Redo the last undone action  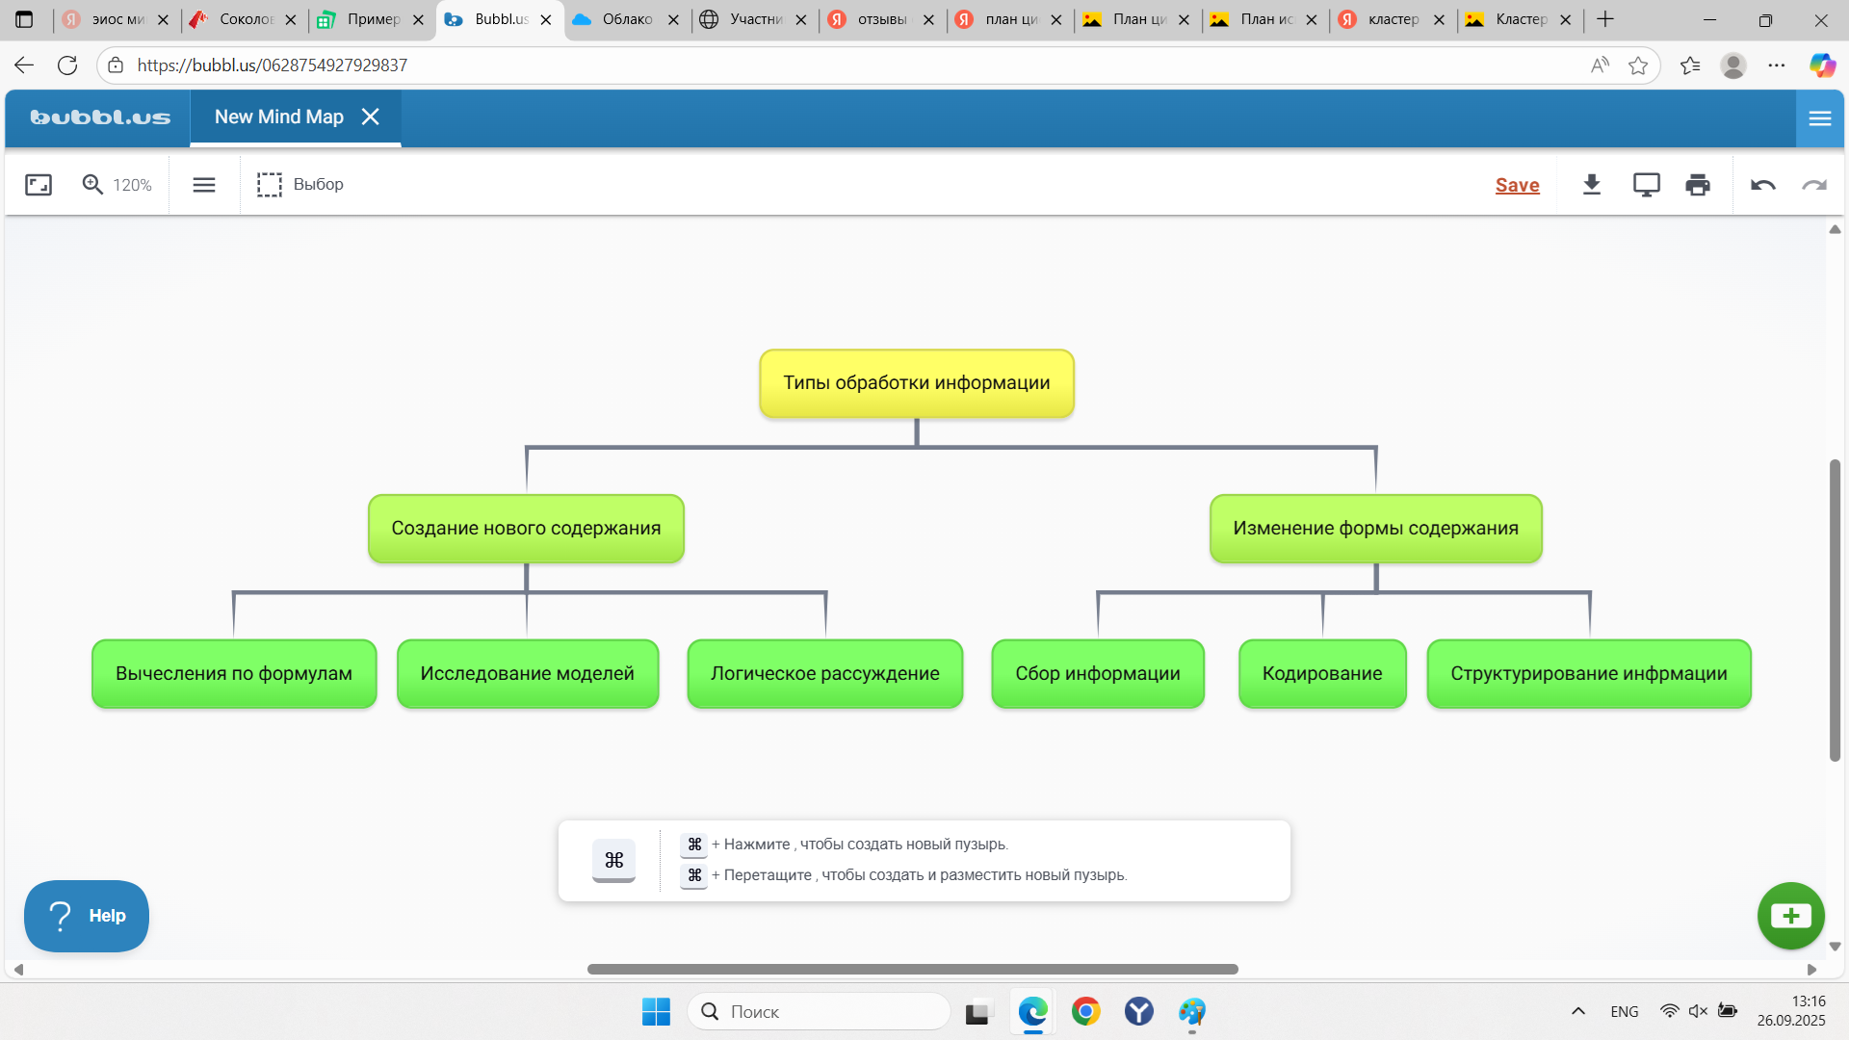(1814, 185)
